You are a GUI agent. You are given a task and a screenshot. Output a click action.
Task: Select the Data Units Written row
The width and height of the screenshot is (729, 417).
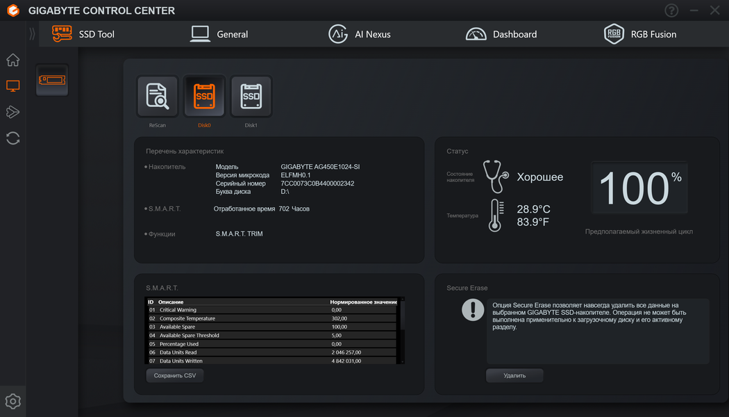click(x=272, y=361)
